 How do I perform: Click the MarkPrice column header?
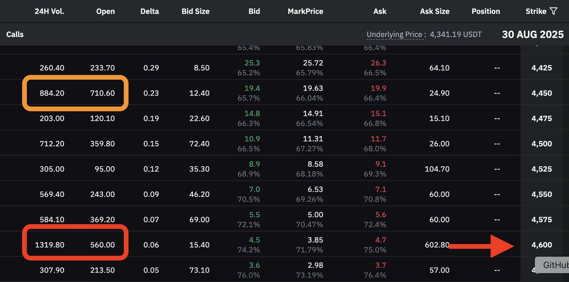(x=304, y=11)
